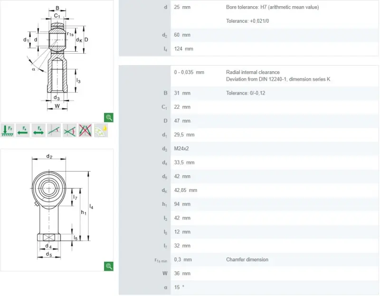Enlarge the top cross-section drawing with the magnifier
The height and width of the screenshot is (296, 380).
point(109,117)
